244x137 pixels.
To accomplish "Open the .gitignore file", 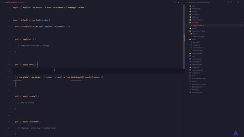I will pyautogui.click(x=196, y=68).
